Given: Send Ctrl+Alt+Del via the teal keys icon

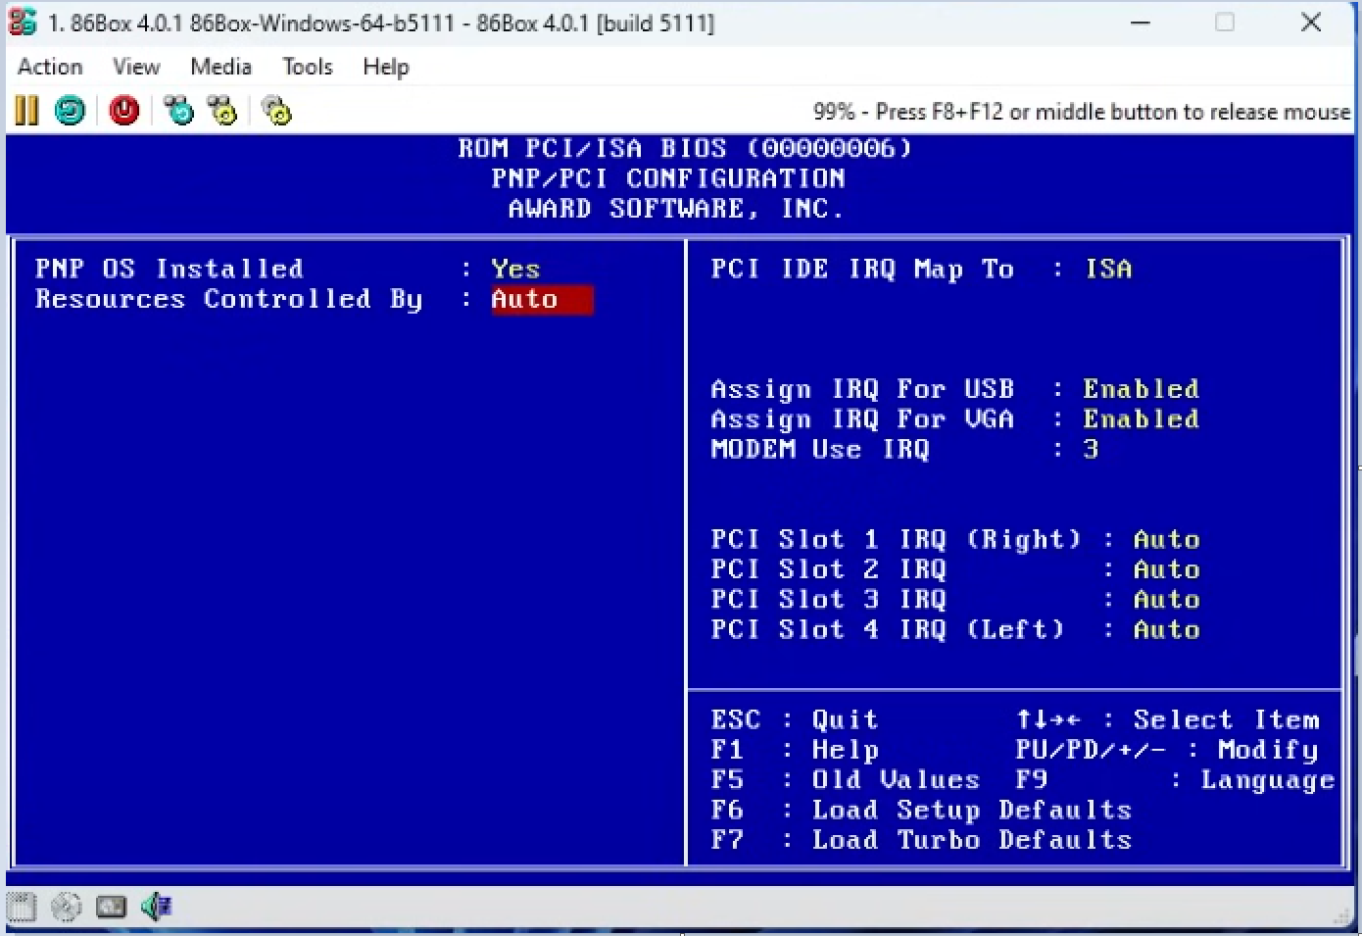Looking at the screenshot, I should (x=178, y=111).
